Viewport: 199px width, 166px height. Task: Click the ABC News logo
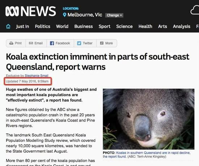pos(31,11)
